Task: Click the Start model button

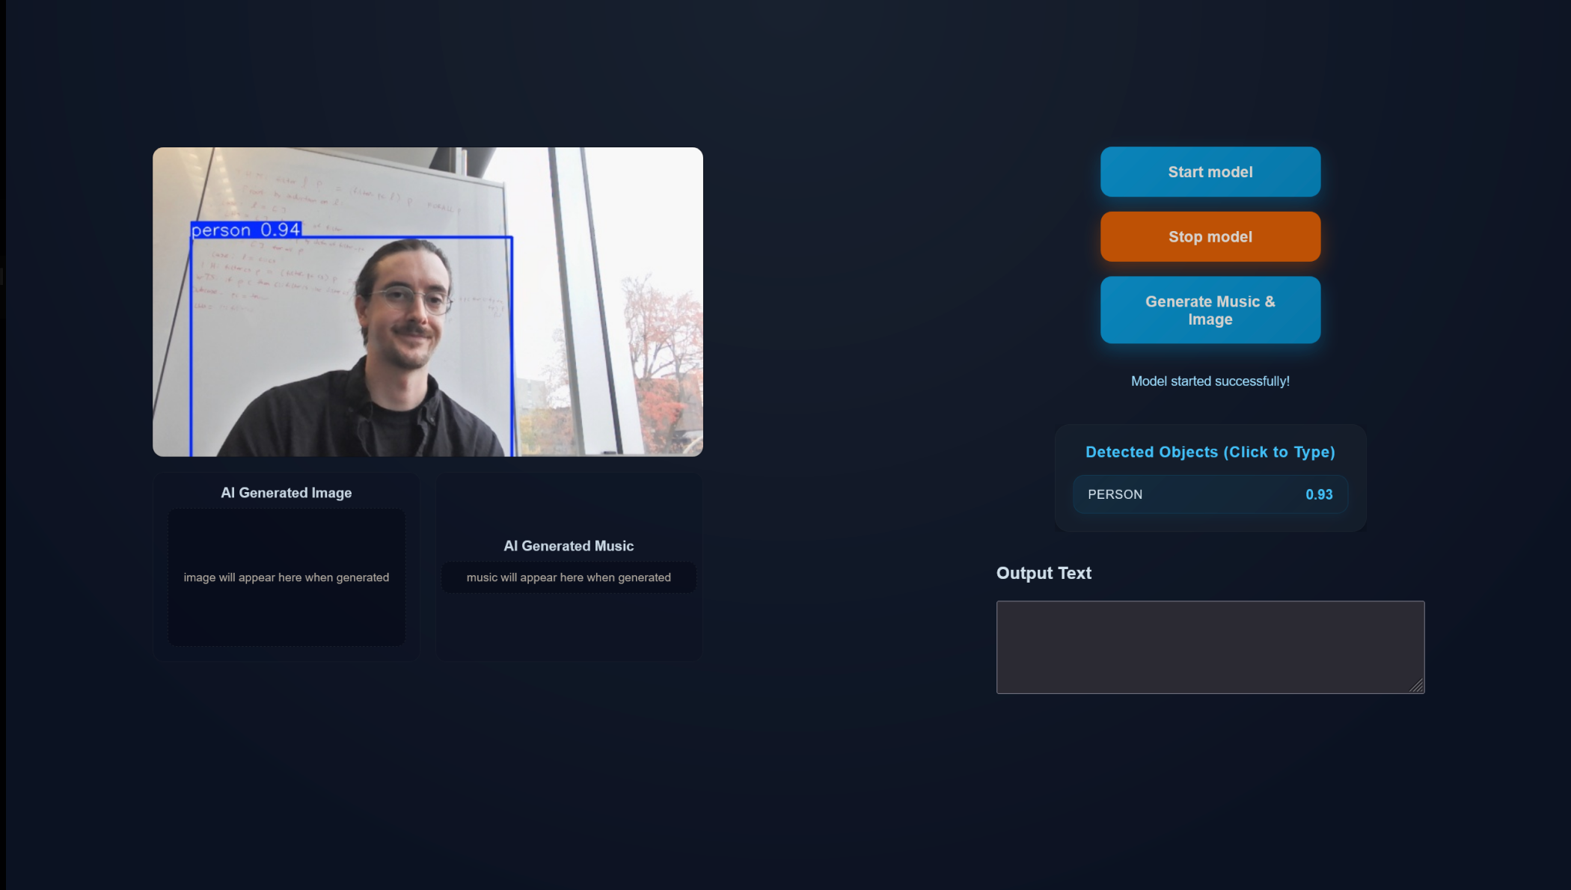Action: coord(1210,172)
